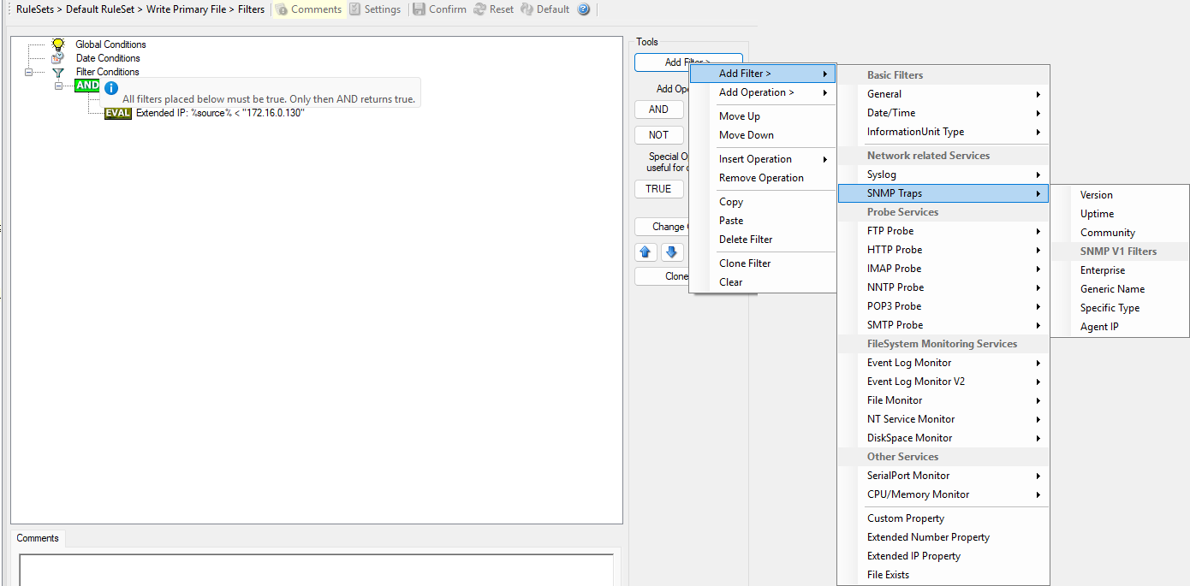The width and height of the screenshot is (1190, 586).
Task: Click the move down blue arrow button
Action: point(672,252)
